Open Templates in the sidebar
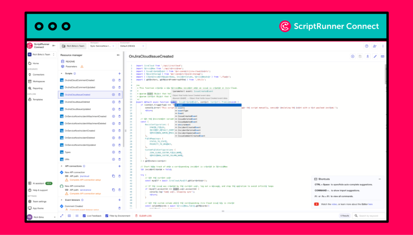Screen dimensions: 413x235 point(36,100)
